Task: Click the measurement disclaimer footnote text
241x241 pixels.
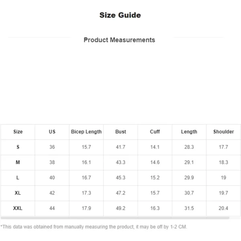Action: 94,227
